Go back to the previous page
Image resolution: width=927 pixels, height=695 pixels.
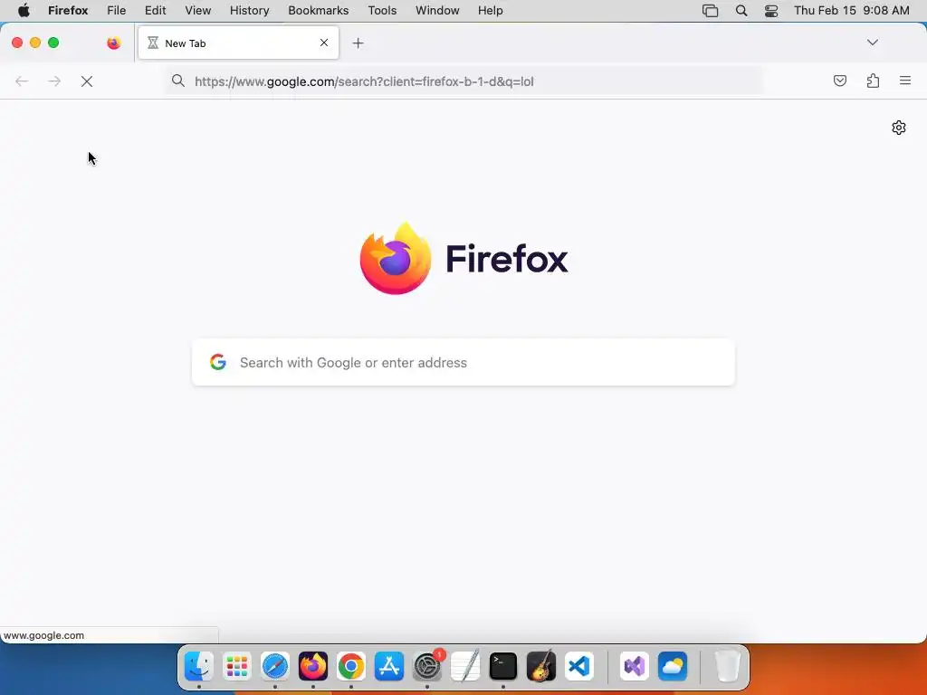coord(22,81)
